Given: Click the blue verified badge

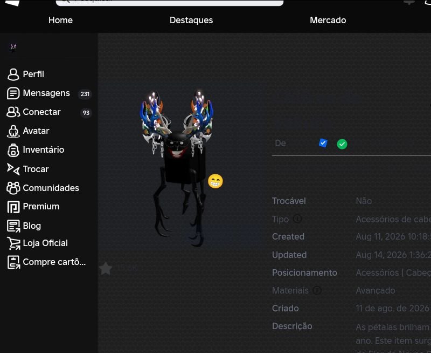Looking at the screenshot, I should (323, 143).
